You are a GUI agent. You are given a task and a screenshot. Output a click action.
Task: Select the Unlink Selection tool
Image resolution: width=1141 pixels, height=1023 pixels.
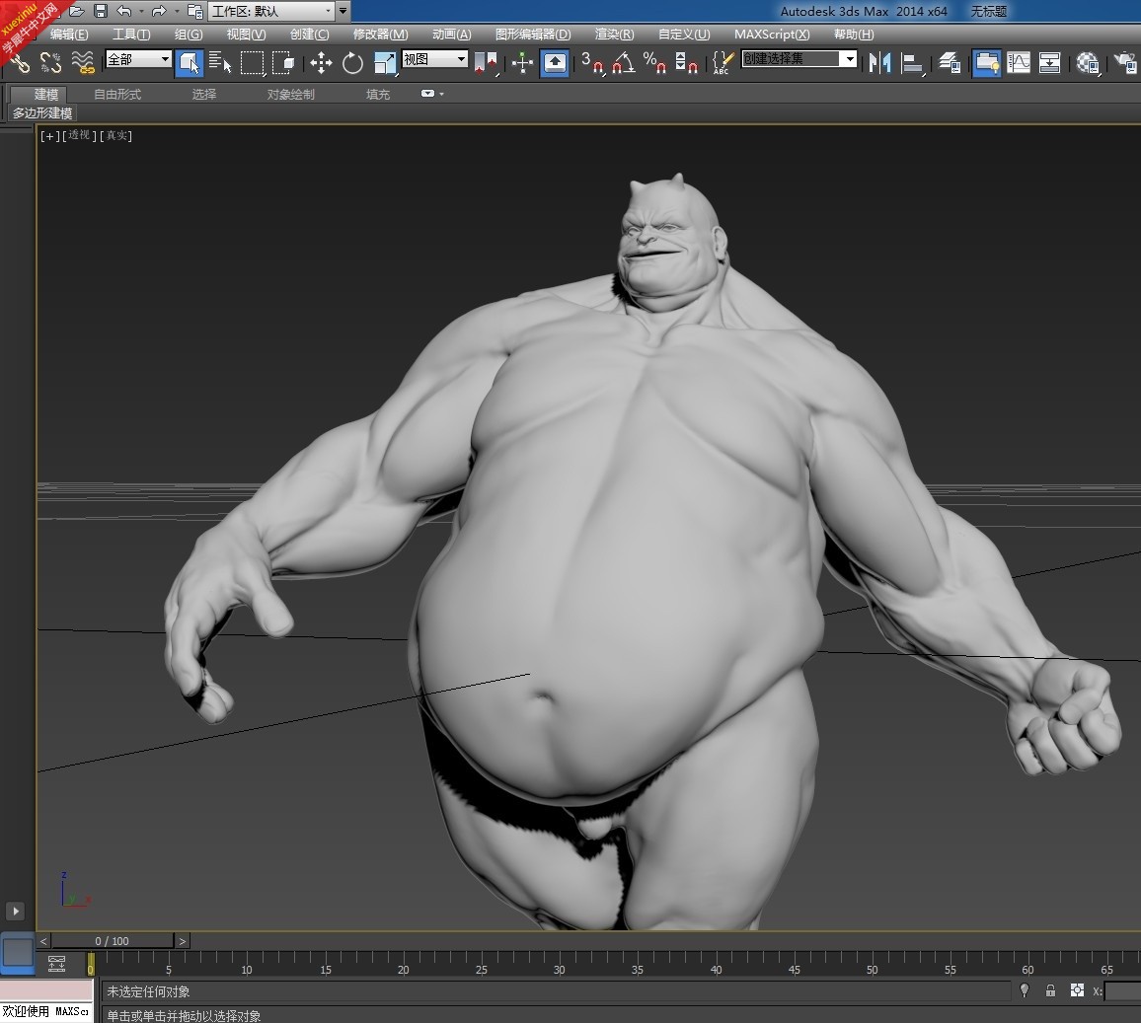51,63
